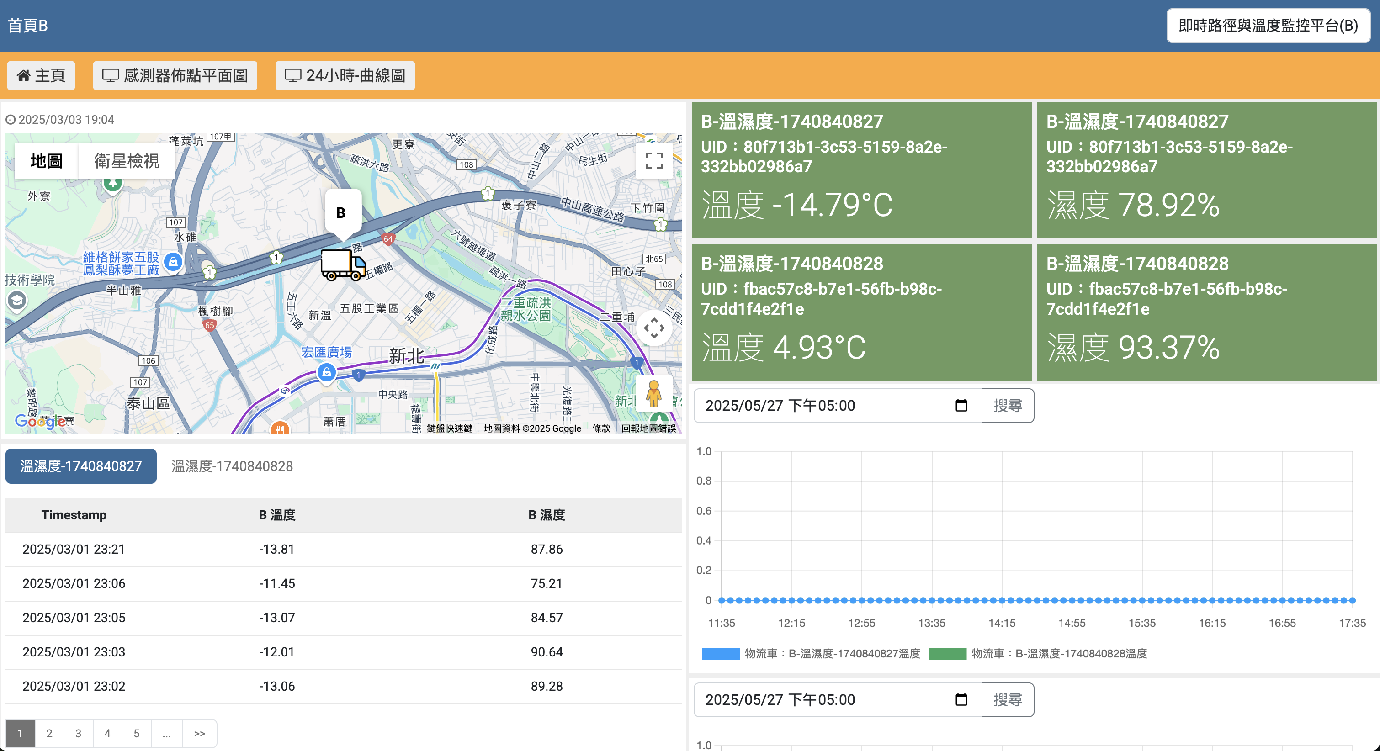Click the map camera controls icon

click(x=653, y=328)
